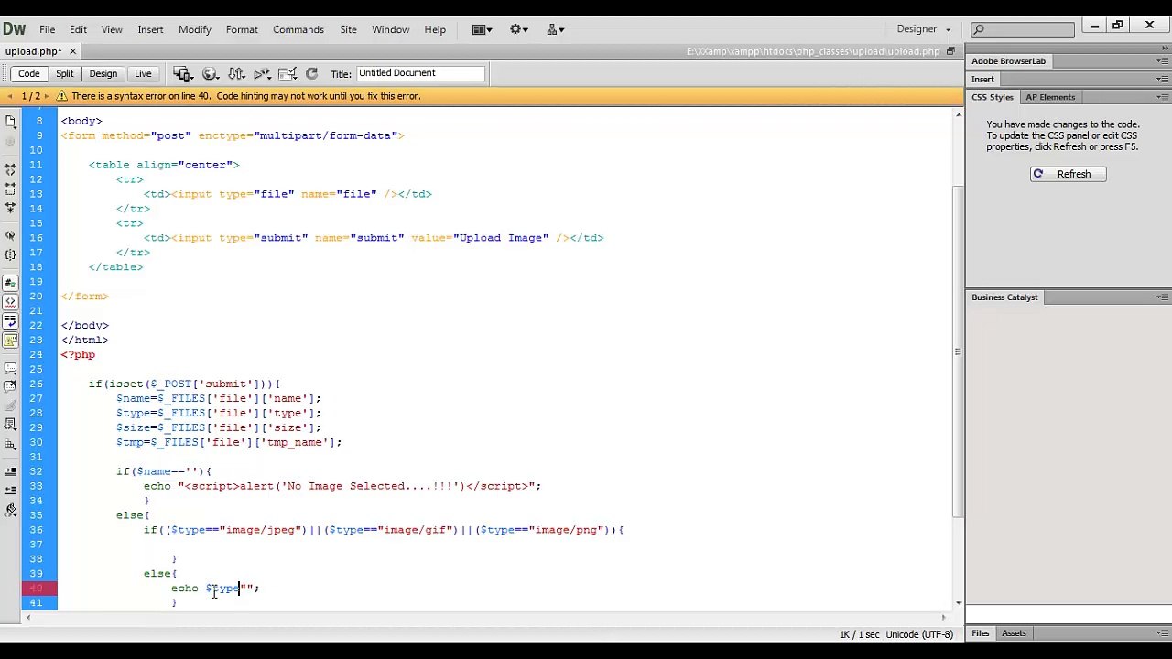Image resolution: width=1172 pixels, height=659 pixels.
Task: Open the Business Catalyst panel options menu
Action: [1162, 297]
